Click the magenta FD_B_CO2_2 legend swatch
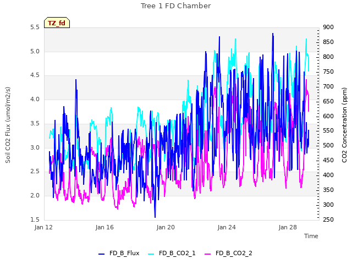 (x=208, y=254)
